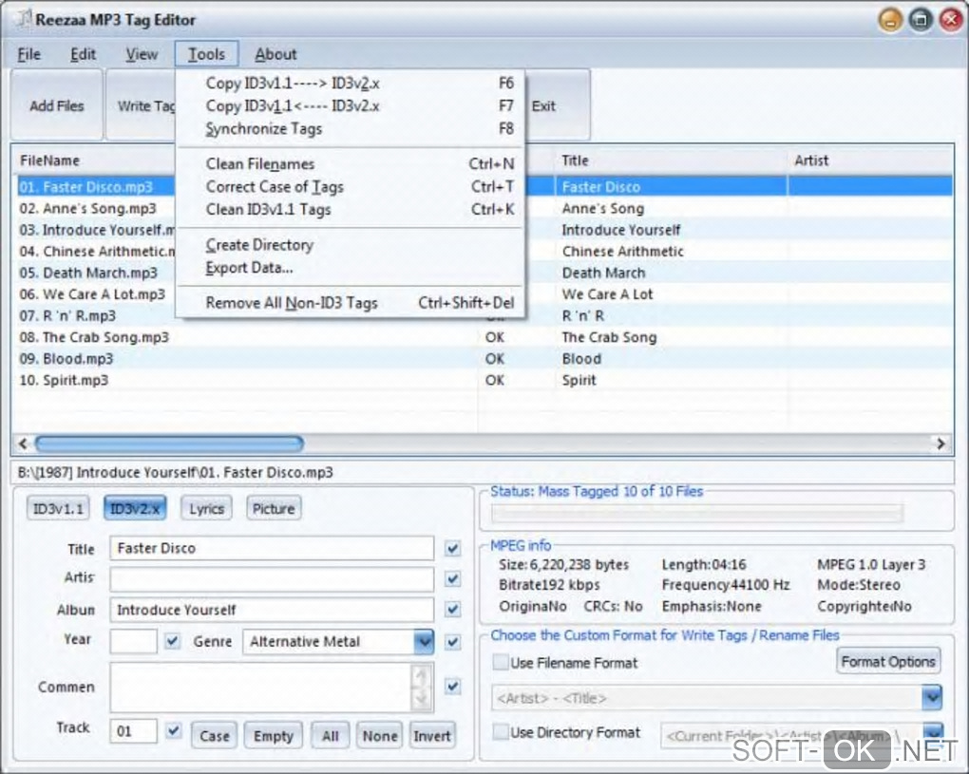
Task: Click the Exit toolbar button
Action: point(556,105)
